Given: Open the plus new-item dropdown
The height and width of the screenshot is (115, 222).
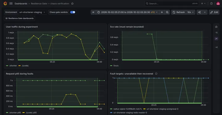Looking at the screenshot, I should (x=203, y=3).
